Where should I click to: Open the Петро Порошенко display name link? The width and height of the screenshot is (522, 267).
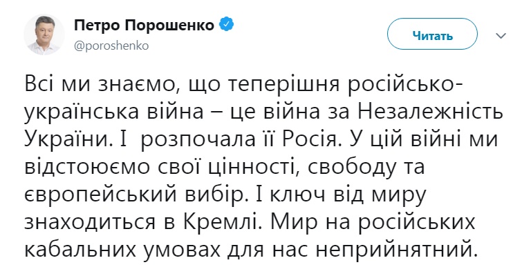click(144, 25)
